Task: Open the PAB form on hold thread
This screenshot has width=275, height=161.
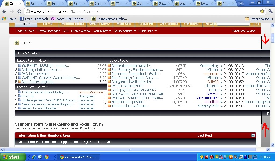Action: coord(35,74)
